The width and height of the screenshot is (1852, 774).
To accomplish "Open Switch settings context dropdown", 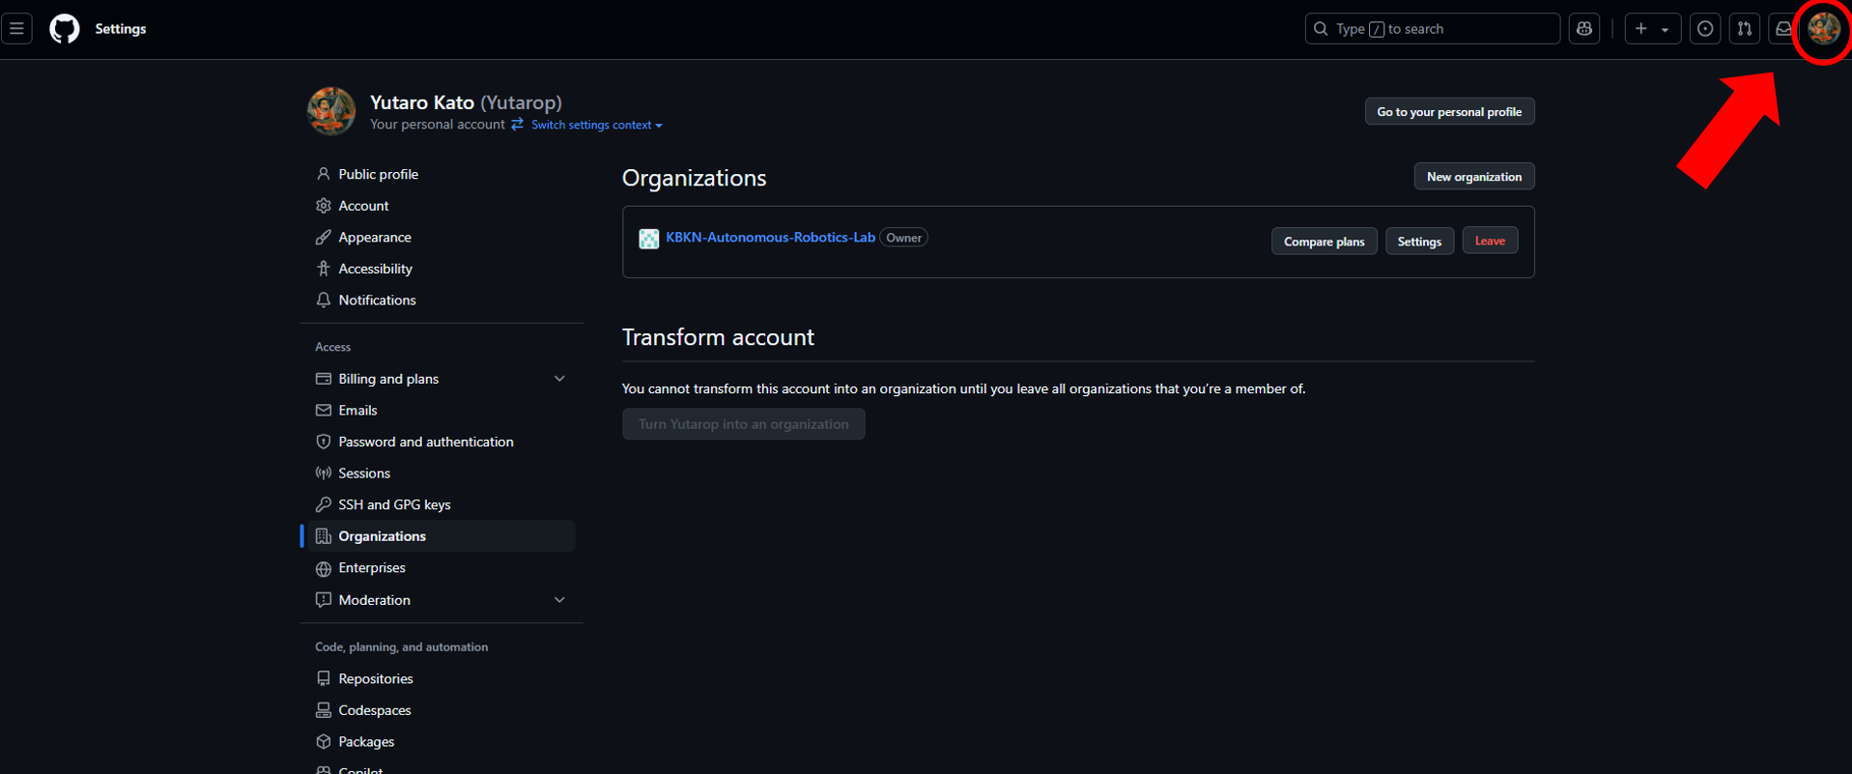I will [597, 125].
